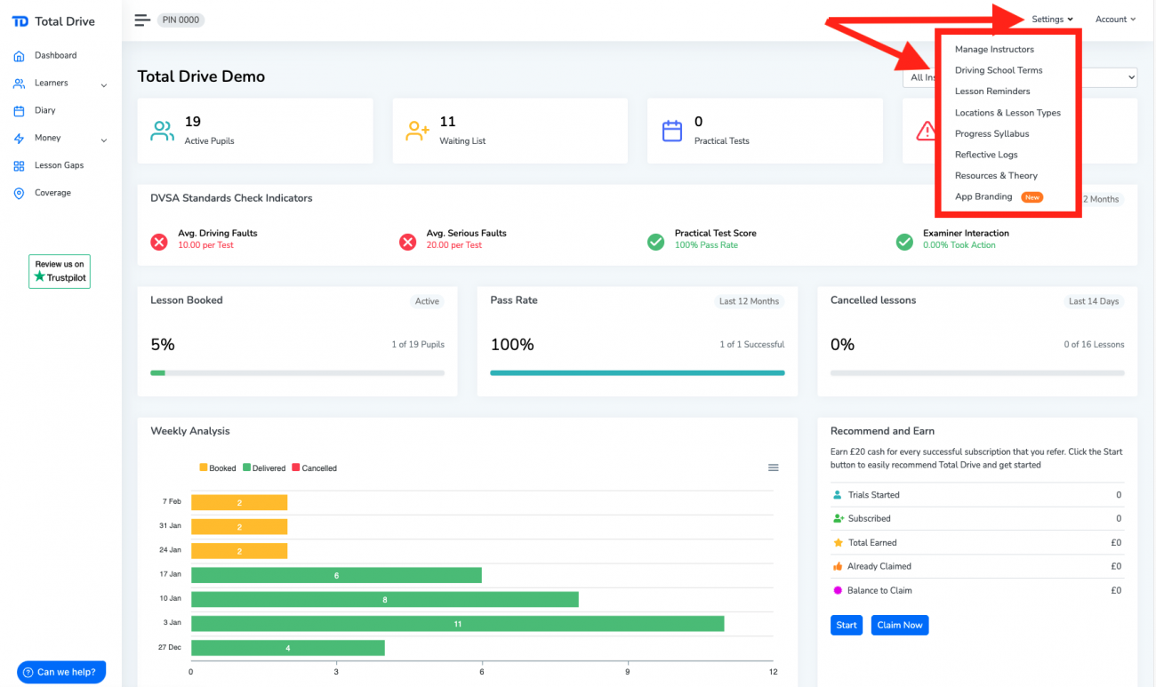Choose Progress Syllabus in Settings menu
The height and width of the screenshot is (687, 1156).
991,134
